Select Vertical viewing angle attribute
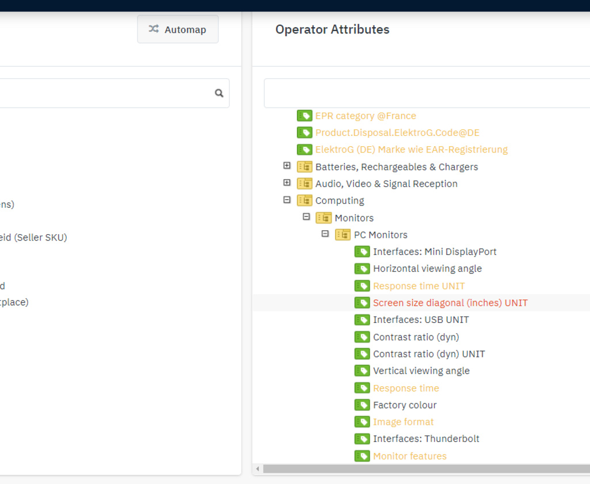The width and height of the screenshot is (590, 484). pyautogui.click(x=421, y=371)
